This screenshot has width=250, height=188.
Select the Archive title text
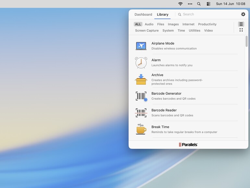pyautogui.click(x=157, y=75)
